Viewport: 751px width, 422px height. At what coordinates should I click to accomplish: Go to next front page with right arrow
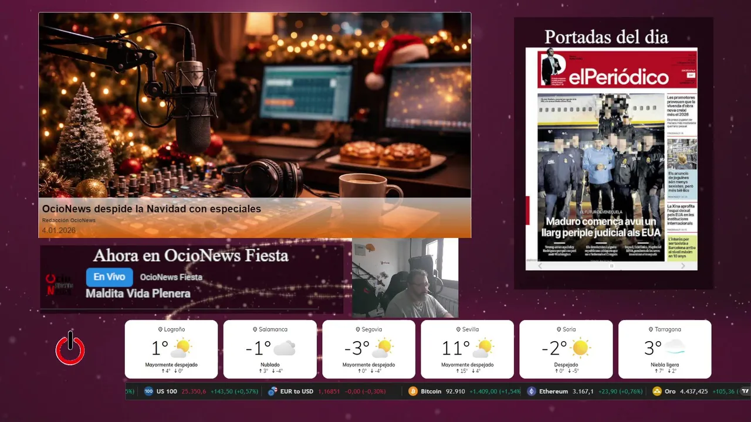pyautogui.click(x=682, y=266)
